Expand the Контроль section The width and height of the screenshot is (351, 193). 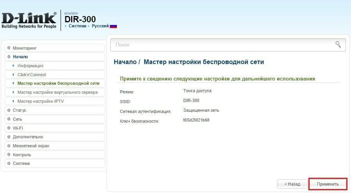click(55, 155)
